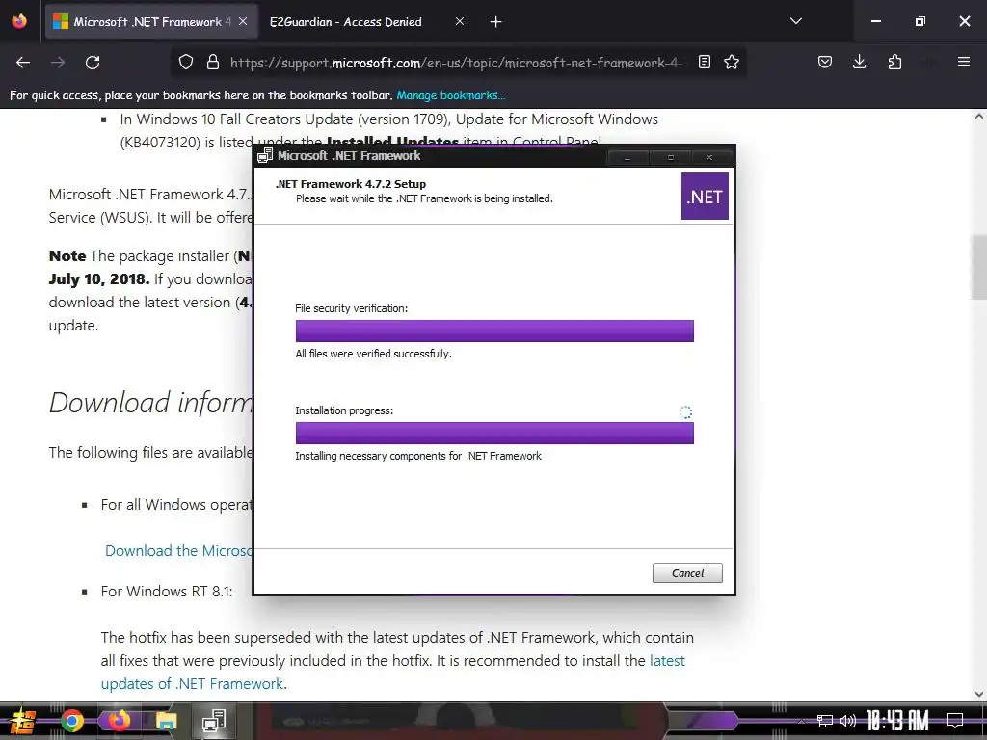
Task: Click the address bar URL field
Action: 456,63
